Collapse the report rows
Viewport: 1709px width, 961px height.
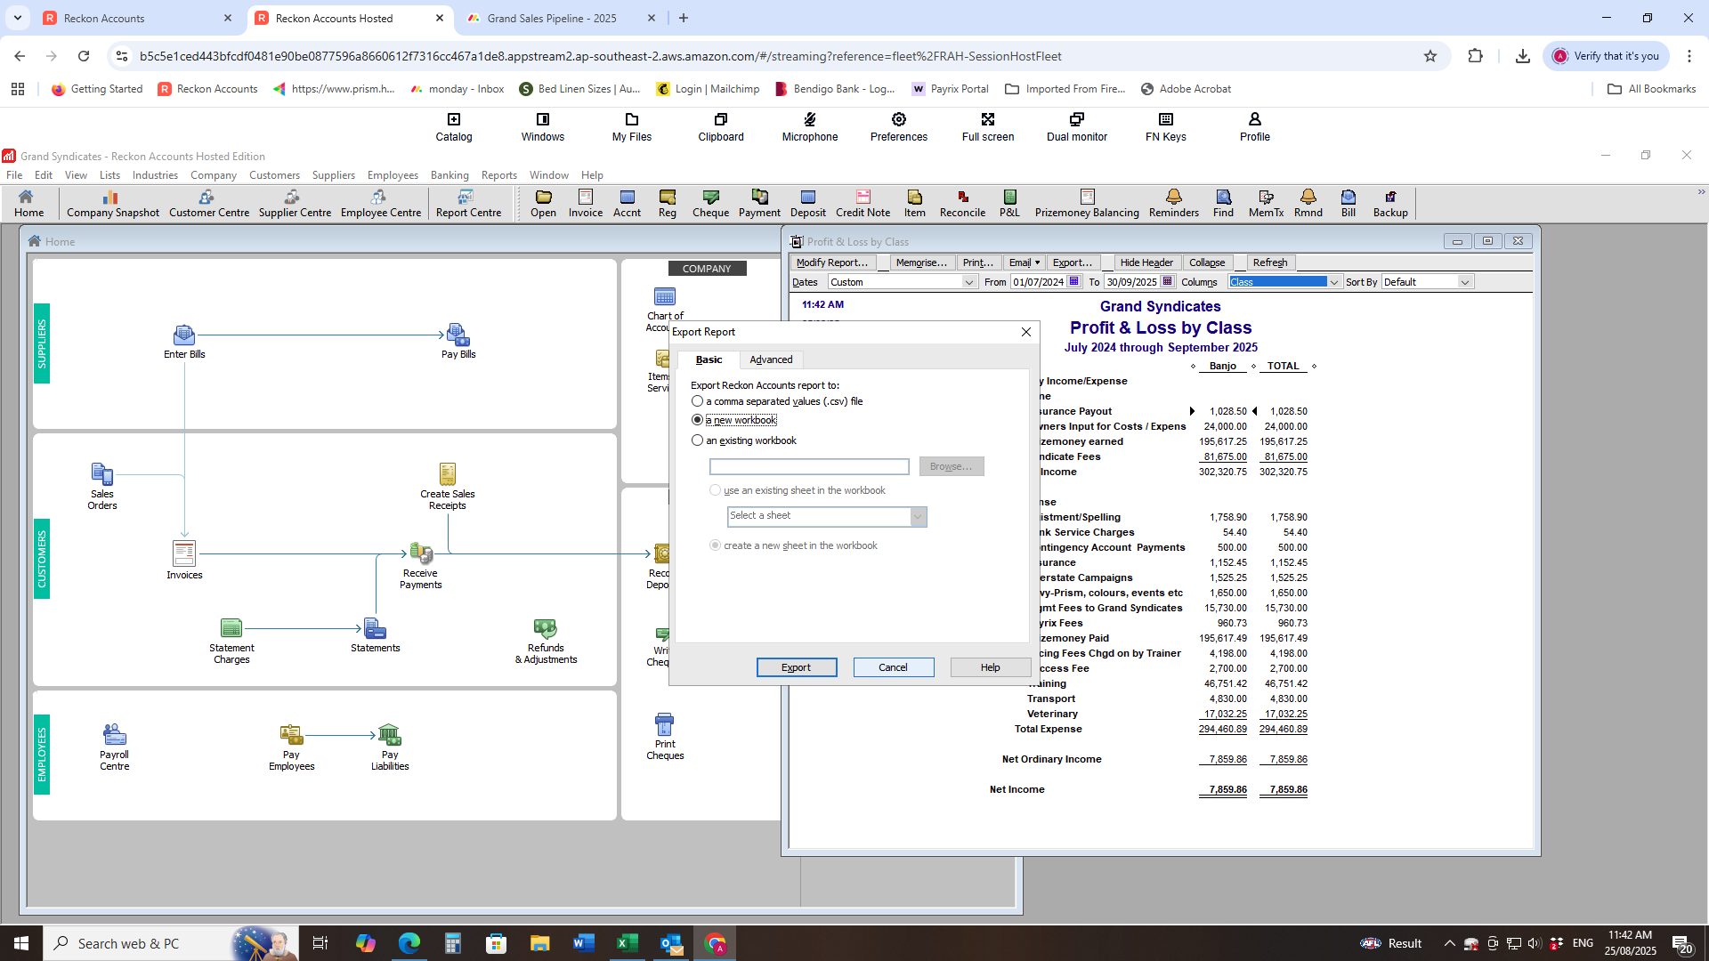tap(1207, 262)
